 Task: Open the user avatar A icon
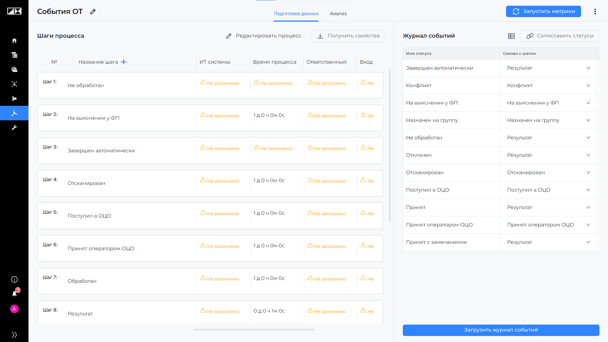tap(14, 309)
